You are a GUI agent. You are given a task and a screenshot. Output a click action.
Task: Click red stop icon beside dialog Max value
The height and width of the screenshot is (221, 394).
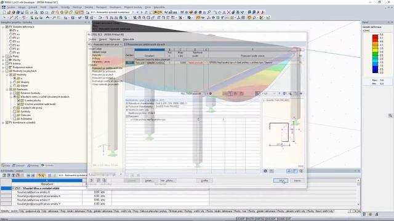pyautogui.click(x=211, y=94)
